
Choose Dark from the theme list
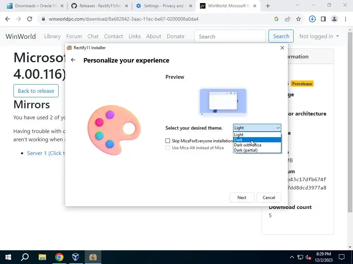coord(257,140)
